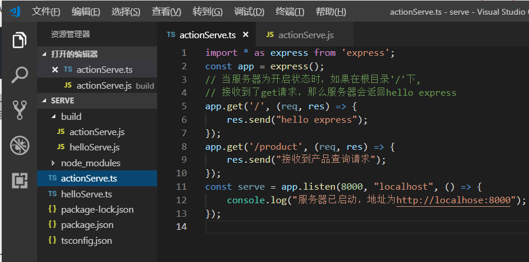Open actionServe.js in build folder
Screen dimensions: 529x262
coord(97,132)
